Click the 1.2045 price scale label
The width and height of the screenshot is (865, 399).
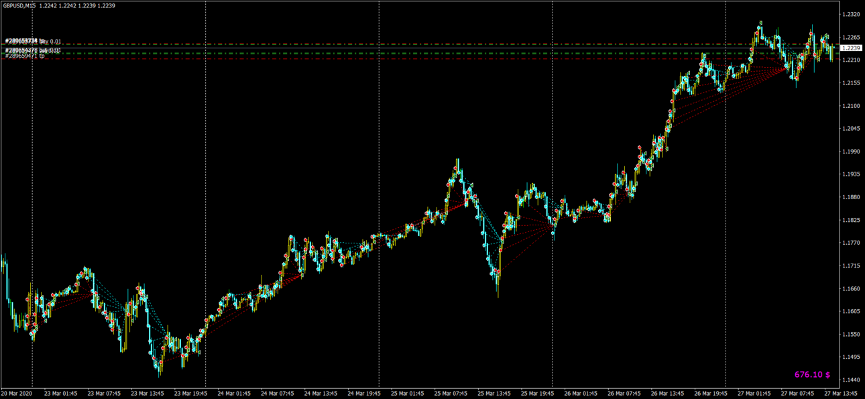[851, 129]
